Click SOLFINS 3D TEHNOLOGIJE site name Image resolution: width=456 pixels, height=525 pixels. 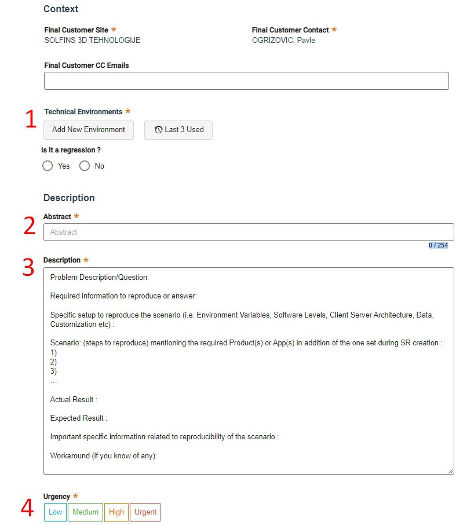point(92,40)
